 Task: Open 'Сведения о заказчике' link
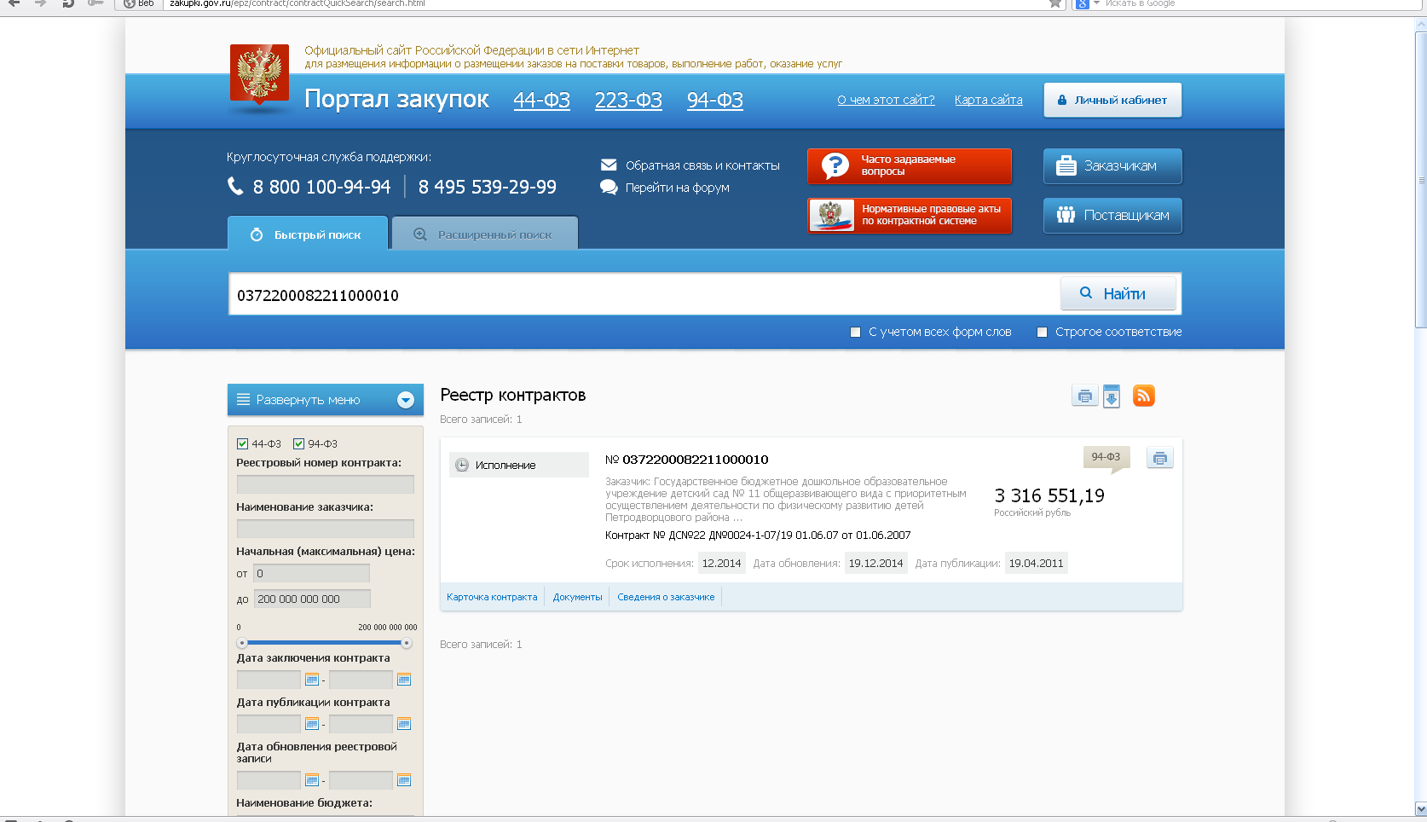point(666,597)
